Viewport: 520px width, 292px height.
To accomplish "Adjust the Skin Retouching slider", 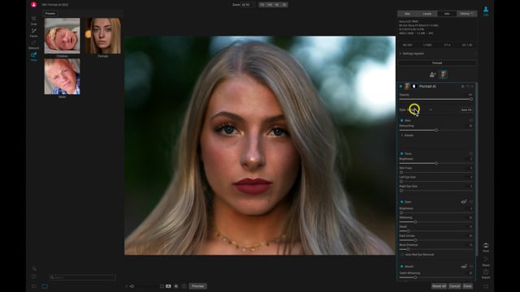I will [x=435, y=130].
